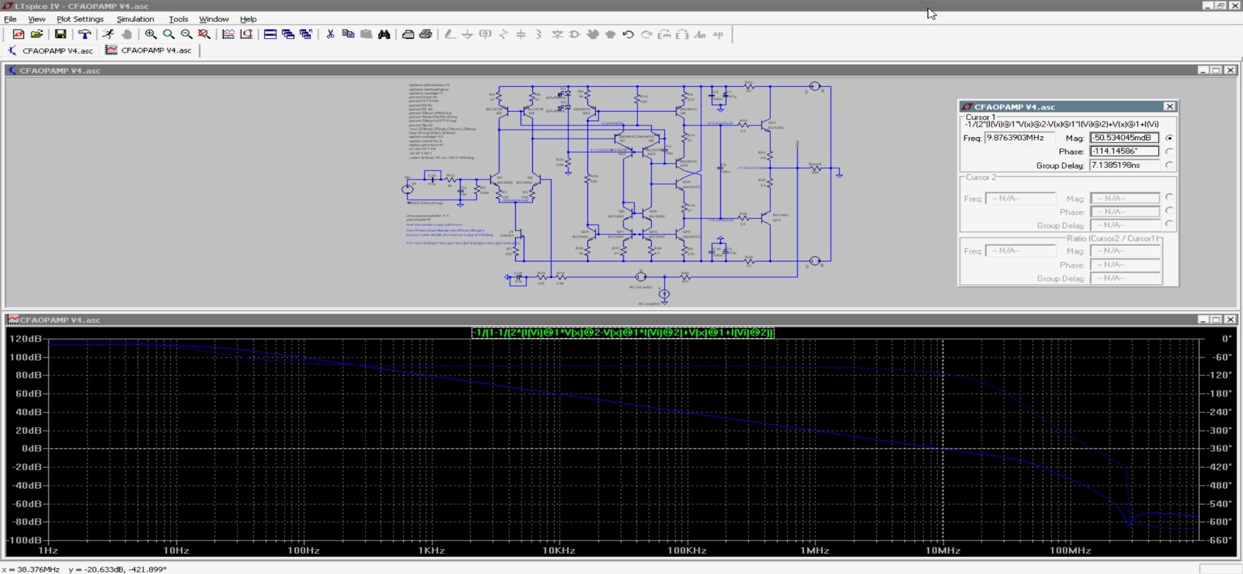The width and height of the screenshot is (1243, 574).
Task: Open the Simulation menu
Action: tap(135, 19)
